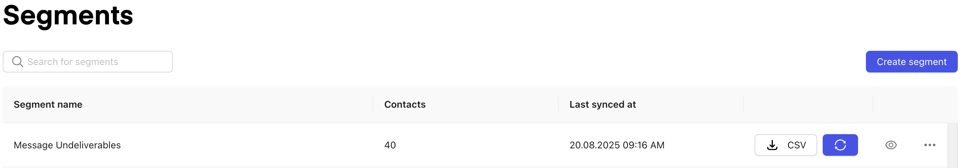The height and width of the screenshot is (168, 968).
Task: Click the magnifying glass search icon
Action: (17, 62)
